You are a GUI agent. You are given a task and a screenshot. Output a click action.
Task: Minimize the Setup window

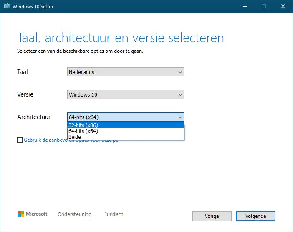pyautogui.click(x=245, y=6)
